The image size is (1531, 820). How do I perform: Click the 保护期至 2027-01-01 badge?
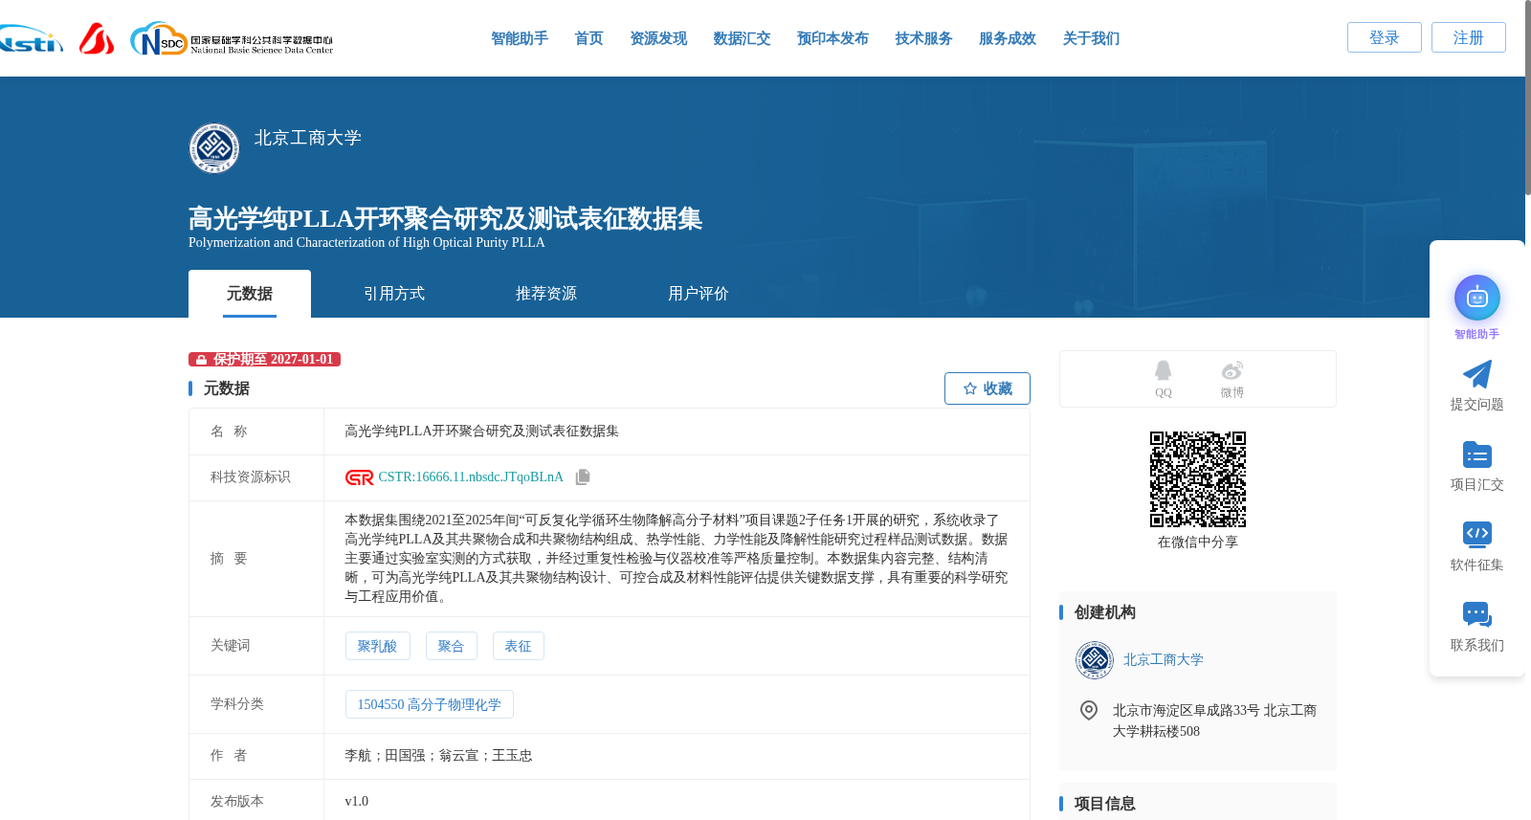tap(264, 359)
